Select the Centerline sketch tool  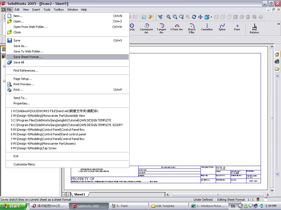click(x=207, y=27)
